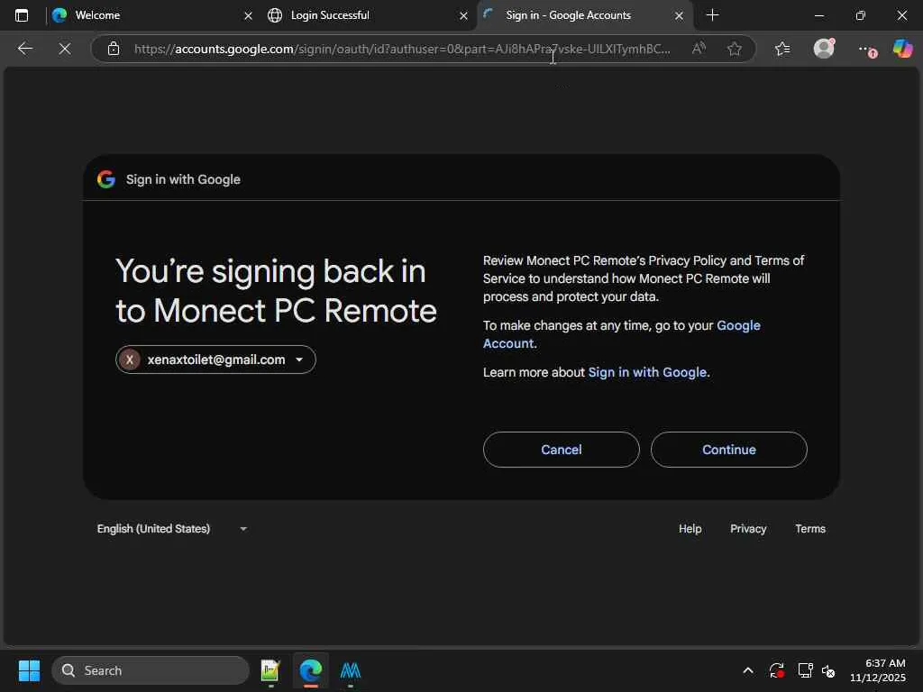
Task: Show hidden system tray icons
Action: (747, 670)
